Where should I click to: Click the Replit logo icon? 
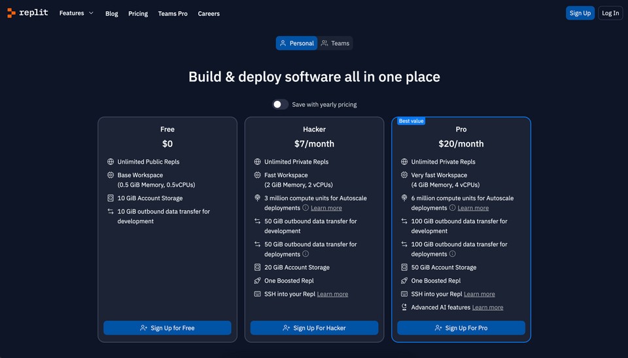(11, 13)
